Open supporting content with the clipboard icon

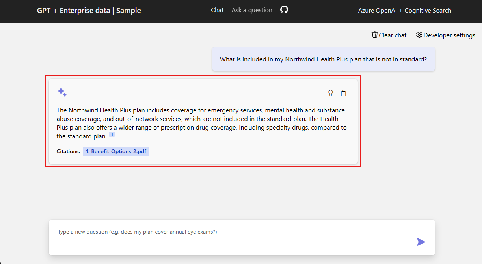click(x=343, y=93)
